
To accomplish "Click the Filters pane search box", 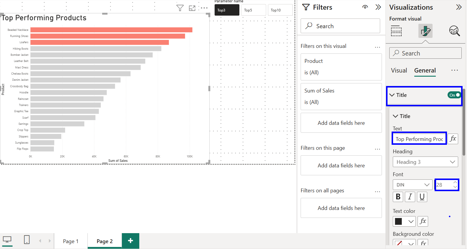I will pyautogui.click(x=340, y=26).
